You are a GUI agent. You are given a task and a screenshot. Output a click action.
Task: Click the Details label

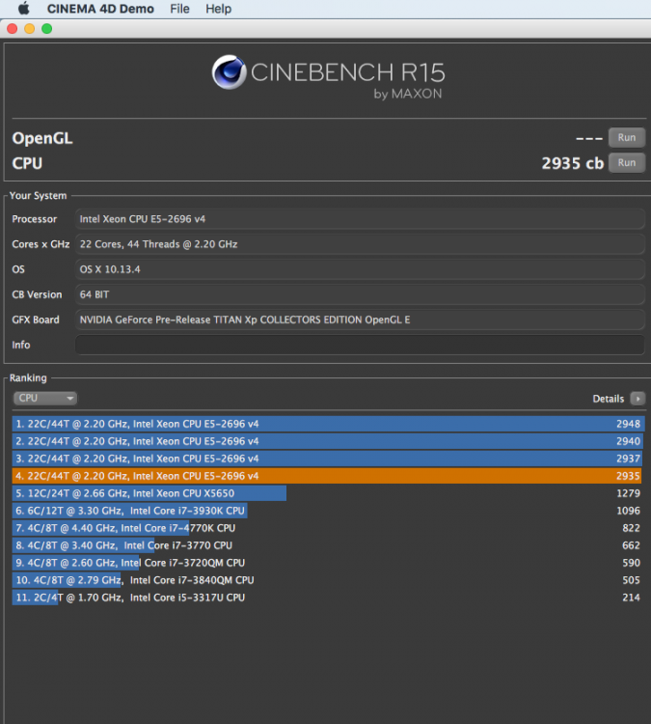pos(609,399)
